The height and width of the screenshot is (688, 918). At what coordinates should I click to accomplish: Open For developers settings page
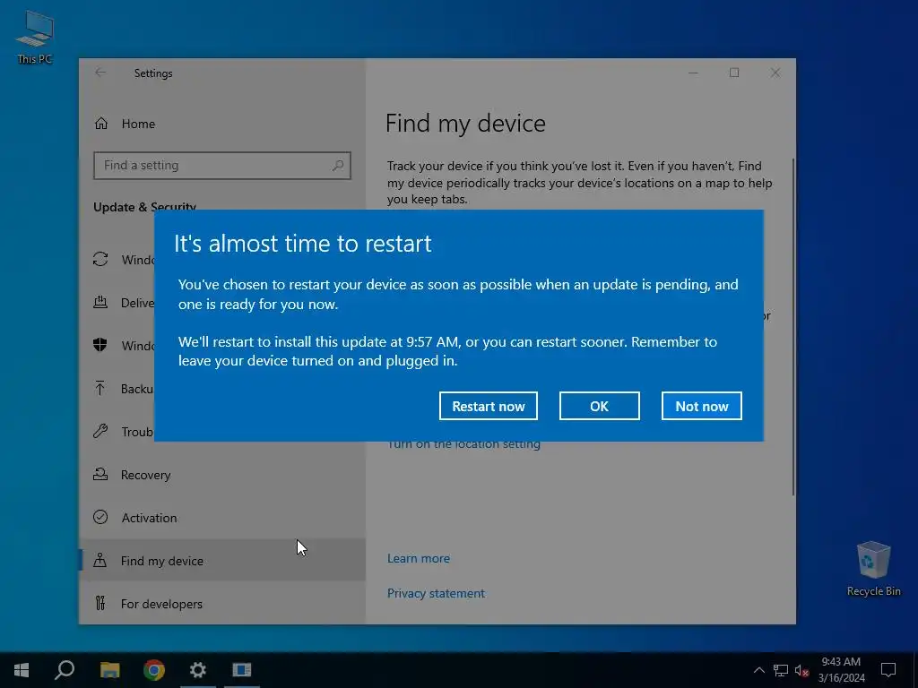tap(222, 603)
